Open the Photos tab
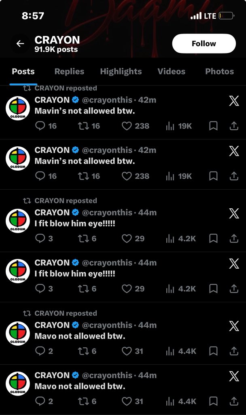246x415 pixels. [x=219, y=71]
